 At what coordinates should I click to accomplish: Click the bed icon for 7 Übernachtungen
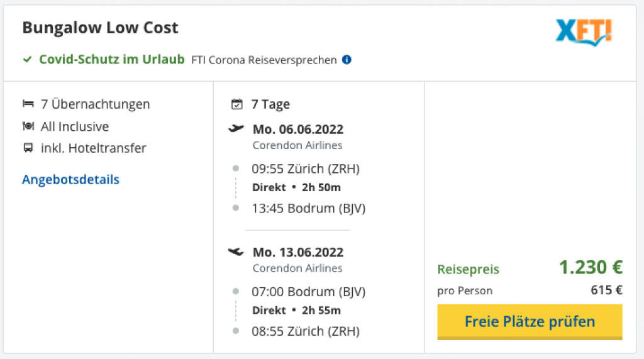coord(28,104)
